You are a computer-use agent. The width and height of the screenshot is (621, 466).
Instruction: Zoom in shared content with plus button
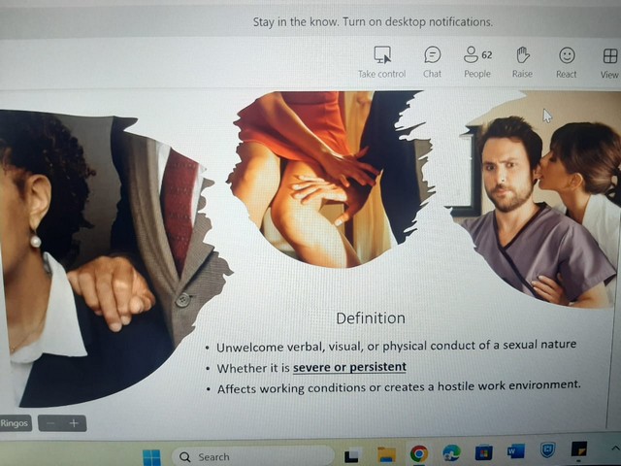coord(74,423)
